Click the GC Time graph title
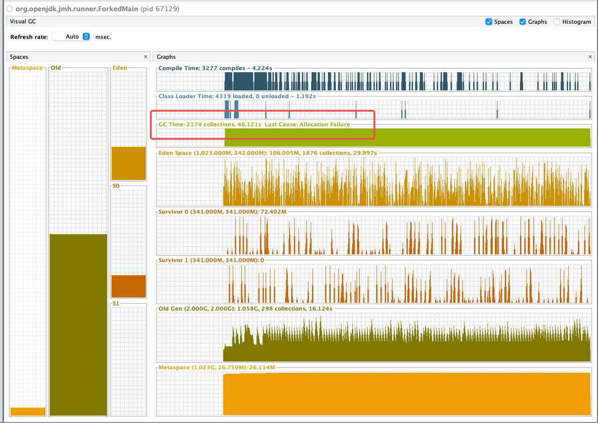The image size is (598, 423). [x=254, y=125]
